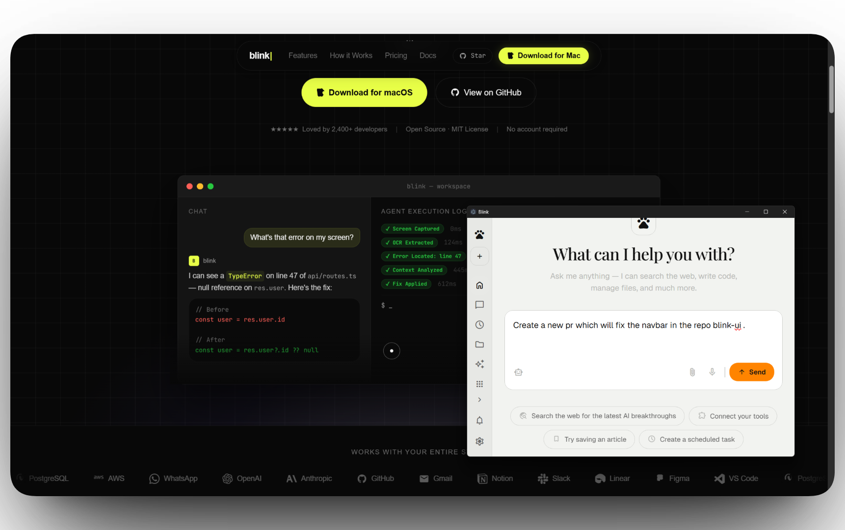Click the blink logo in website navbar
This screenshot has width=845, height=530.
tap(261, 55)
